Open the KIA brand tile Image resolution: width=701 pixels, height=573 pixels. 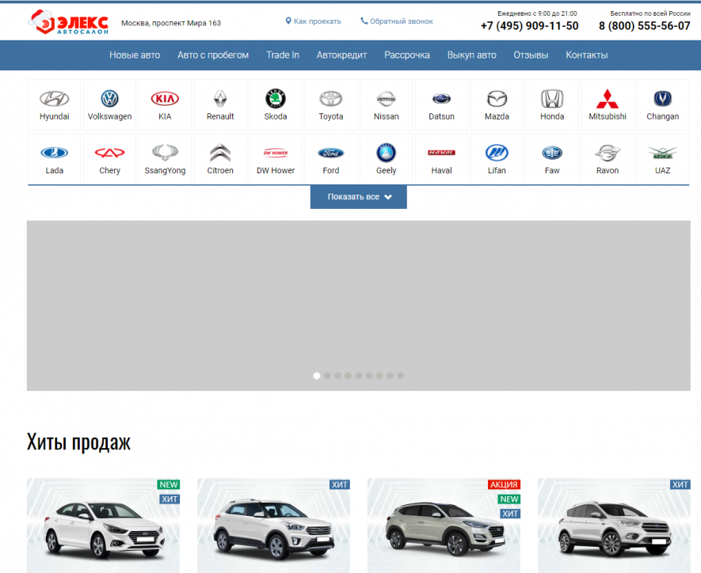[165, 104]
